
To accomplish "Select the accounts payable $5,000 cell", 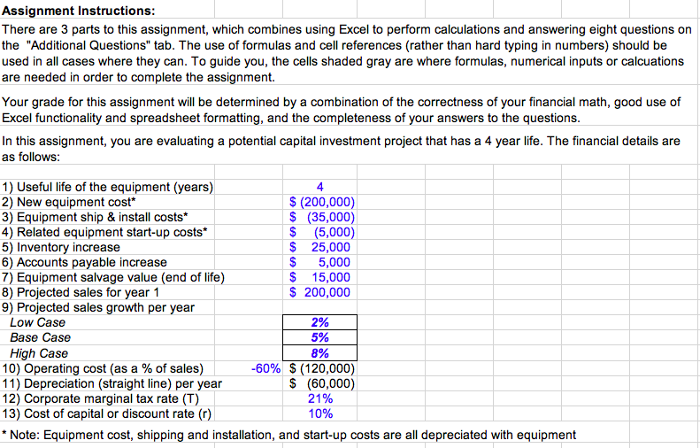I will tap(319, 262).
